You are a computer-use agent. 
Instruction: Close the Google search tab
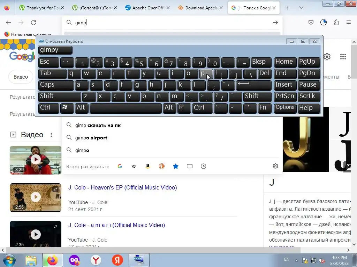click(274, 8)
